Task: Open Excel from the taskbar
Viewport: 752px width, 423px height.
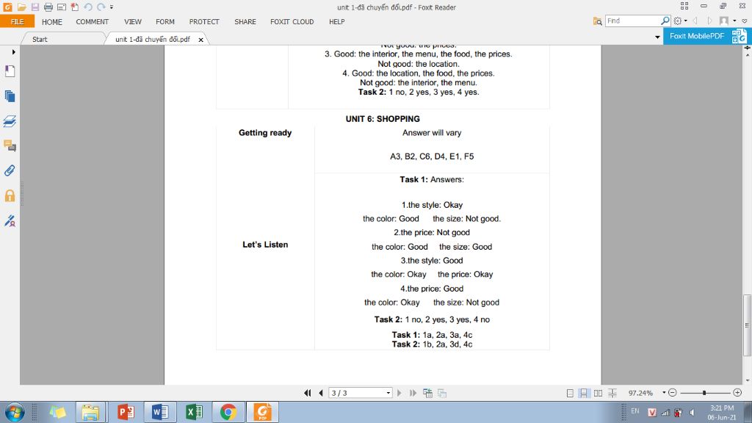Action: point(194,412)
